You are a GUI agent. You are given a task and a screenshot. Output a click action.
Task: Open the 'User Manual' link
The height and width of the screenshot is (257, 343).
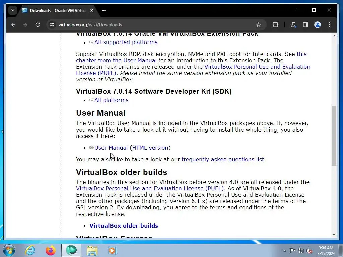(x=111, y=148)
